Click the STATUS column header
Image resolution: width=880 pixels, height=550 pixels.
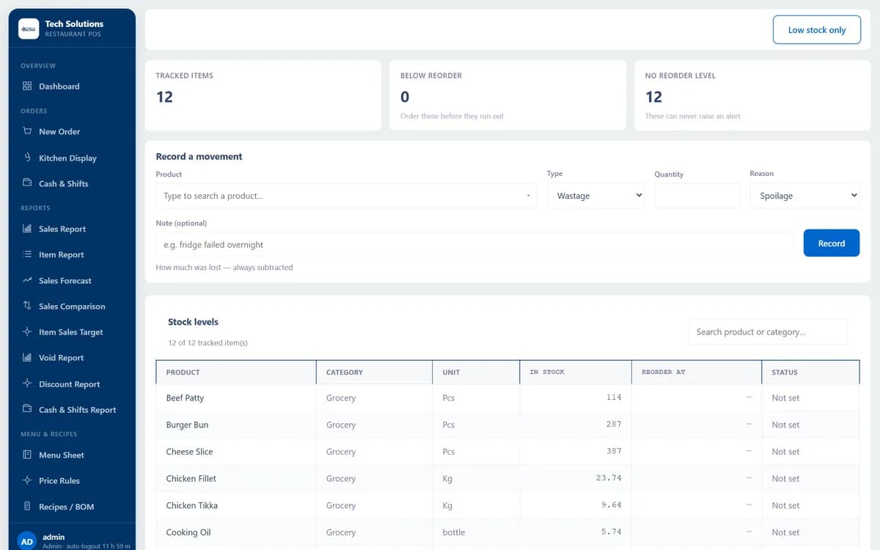pos(810,373)
